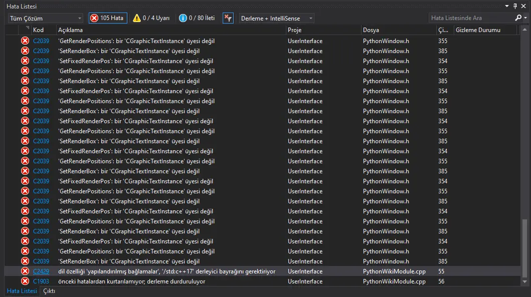The width and height of the screenshot is (531, 297).
Task: Toggle the 0 / 4 Uyarı warnings filter
Action: point(151,18)
